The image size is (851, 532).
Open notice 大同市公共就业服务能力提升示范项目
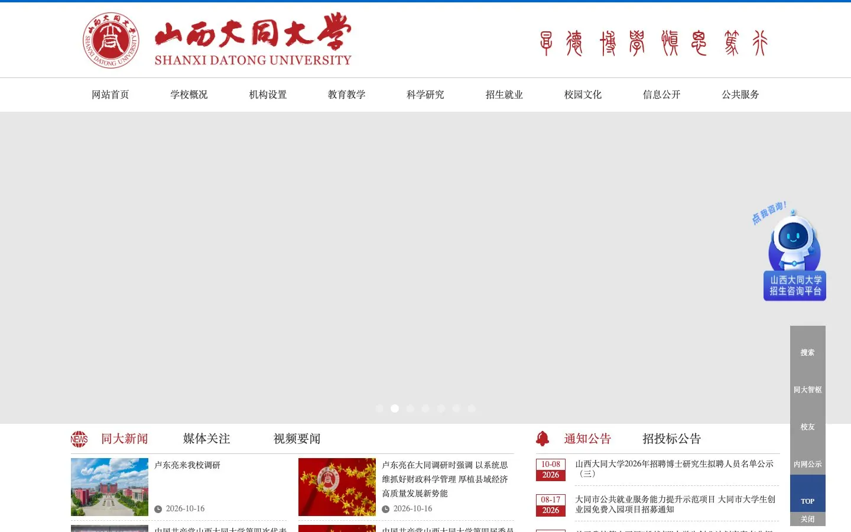click(x=675, y=504)
